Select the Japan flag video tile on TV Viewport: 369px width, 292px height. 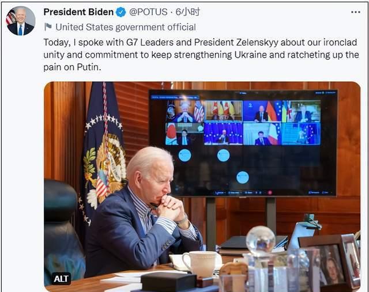coord(184,134)
